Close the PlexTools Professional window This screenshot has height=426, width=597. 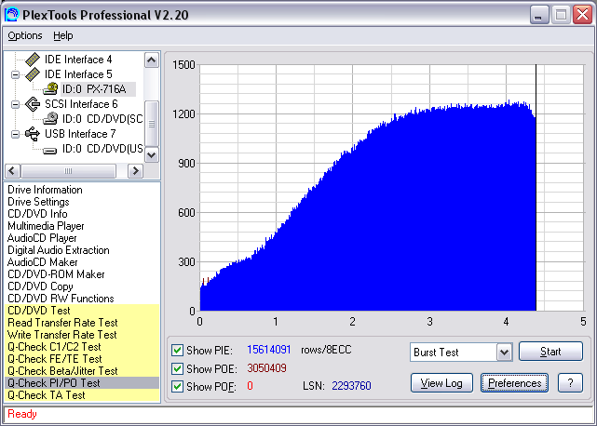pos(582,15)
